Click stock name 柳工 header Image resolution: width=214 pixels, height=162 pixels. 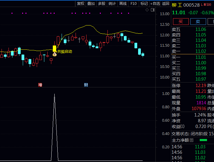(x=177, y=5)
